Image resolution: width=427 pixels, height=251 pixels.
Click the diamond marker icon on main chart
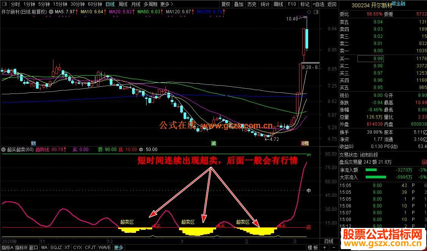click(x=309, y=12)
